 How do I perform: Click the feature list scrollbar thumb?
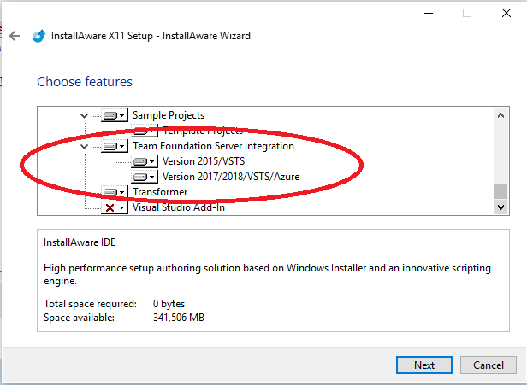(x=500, y=192)
